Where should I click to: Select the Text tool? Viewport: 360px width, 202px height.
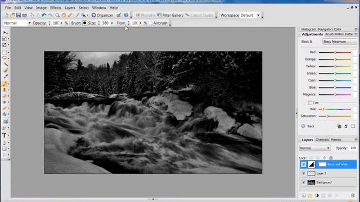pos(4,135)
